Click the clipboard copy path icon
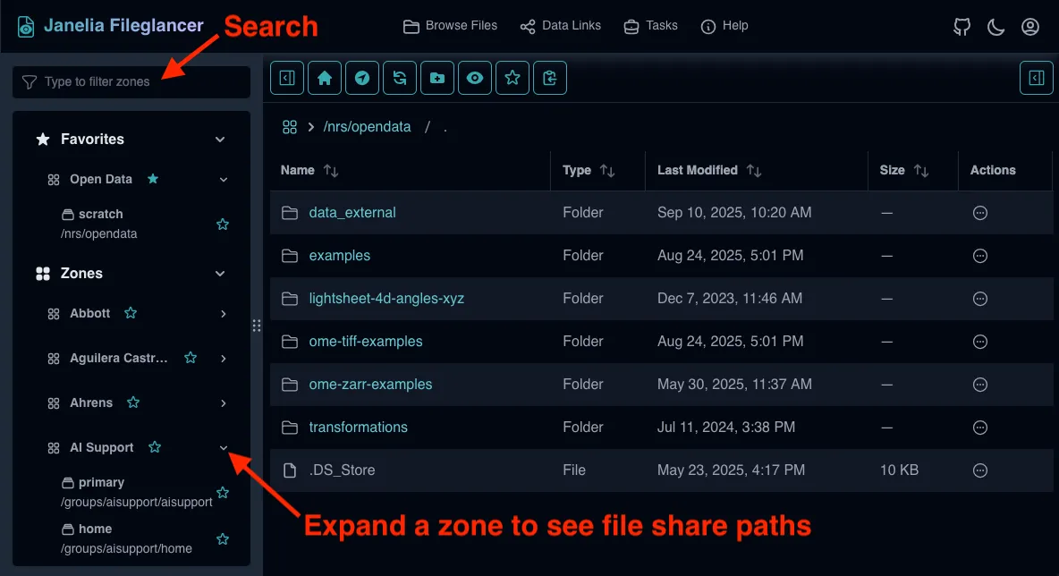1059x576 pixels. coord(550,78)
